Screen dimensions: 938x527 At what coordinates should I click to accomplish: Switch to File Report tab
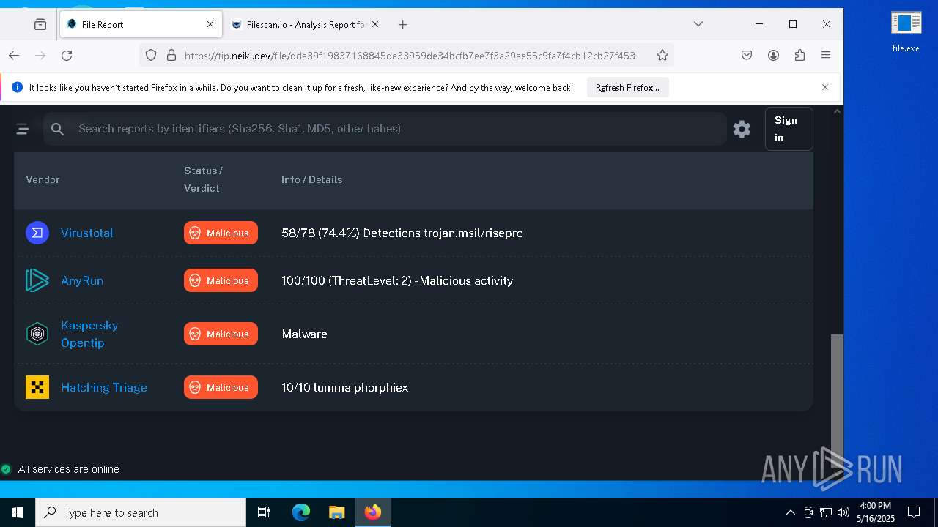[140, 24]
